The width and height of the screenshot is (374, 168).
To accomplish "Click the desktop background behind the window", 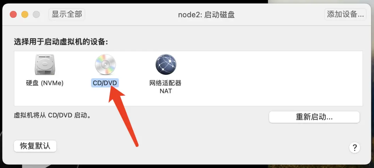I will click(320, 2).
